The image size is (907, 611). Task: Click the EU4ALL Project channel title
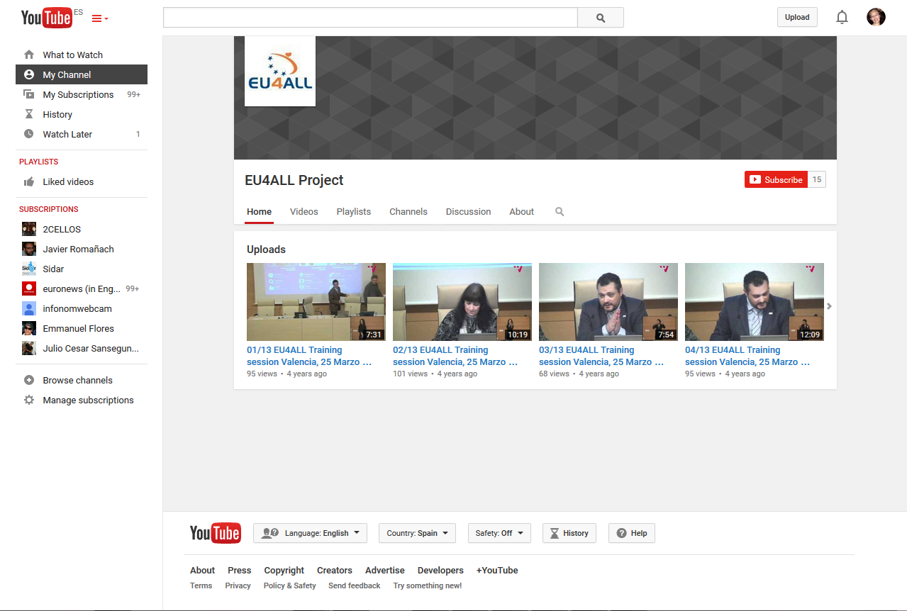(294, 180)
